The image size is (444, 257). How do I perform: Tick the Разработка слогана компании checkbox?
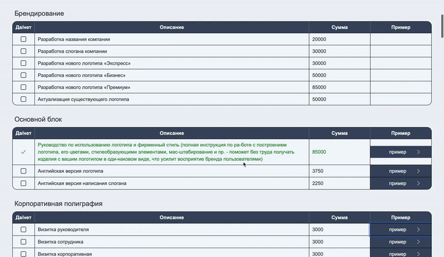click(x=23, y=52)
